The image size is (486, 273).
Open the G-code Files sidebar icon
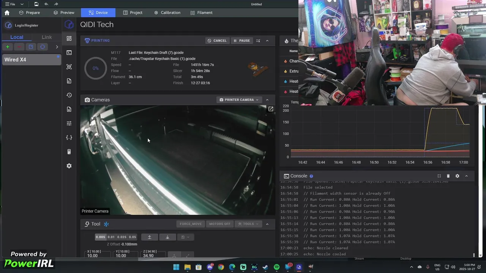tap(69, 81)
